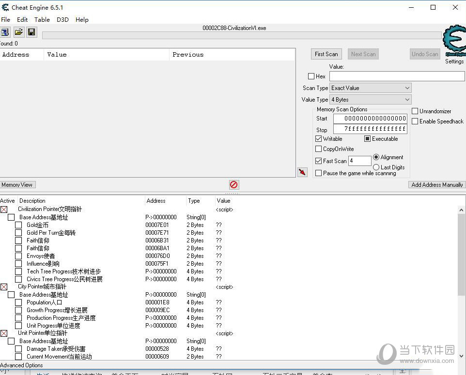This screenshot has width=466, height=375.
Task: Toggle the Executable checkbox
Action: click(367, 139)
